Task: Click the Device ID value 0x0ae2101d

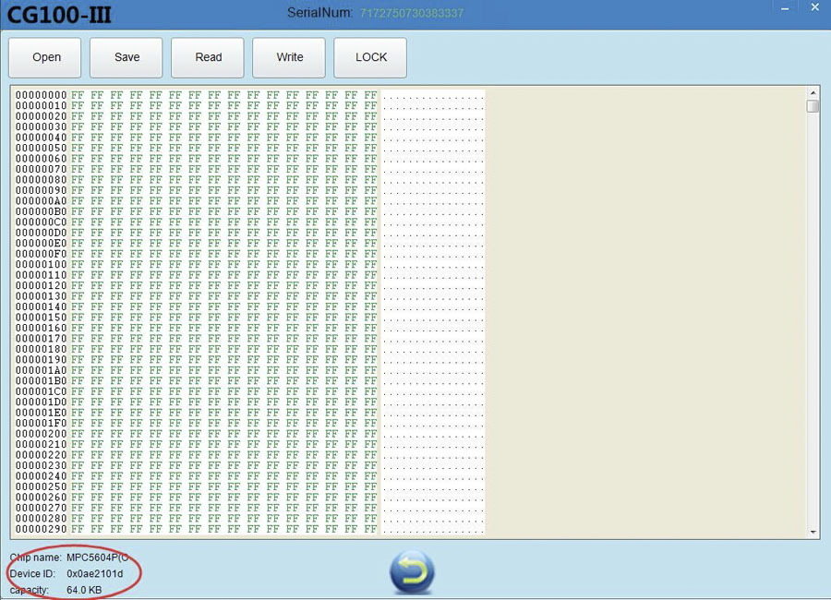Action: coord(95,573)
